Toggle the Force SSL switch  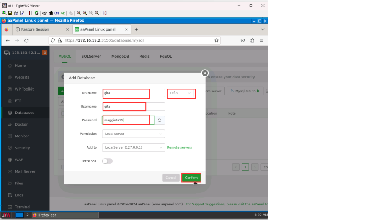point(107,161)
